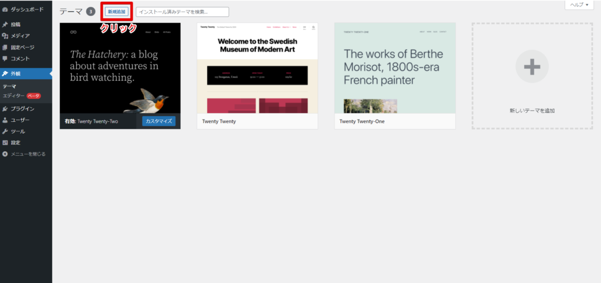The height and width of the screenshot is (283, 601).
Task: Open the 固定ページ menu item
Action: coord(26,47)
